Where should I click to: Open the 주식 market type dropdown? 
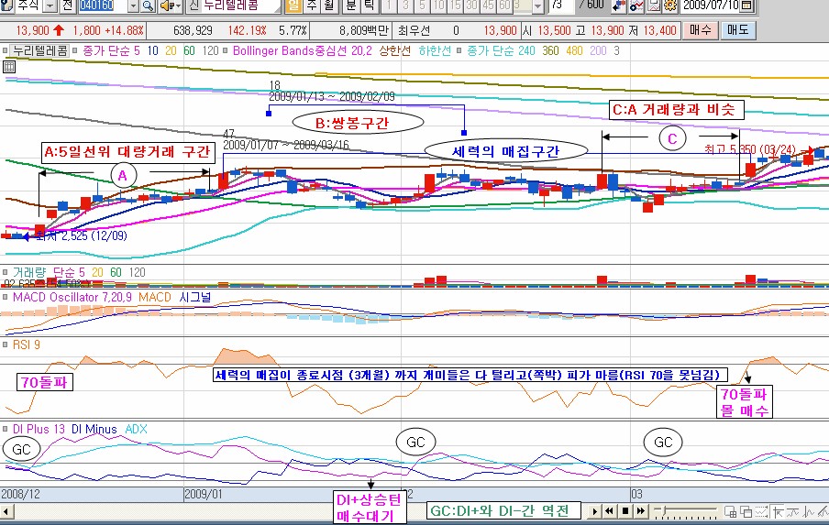click(48, 6)
